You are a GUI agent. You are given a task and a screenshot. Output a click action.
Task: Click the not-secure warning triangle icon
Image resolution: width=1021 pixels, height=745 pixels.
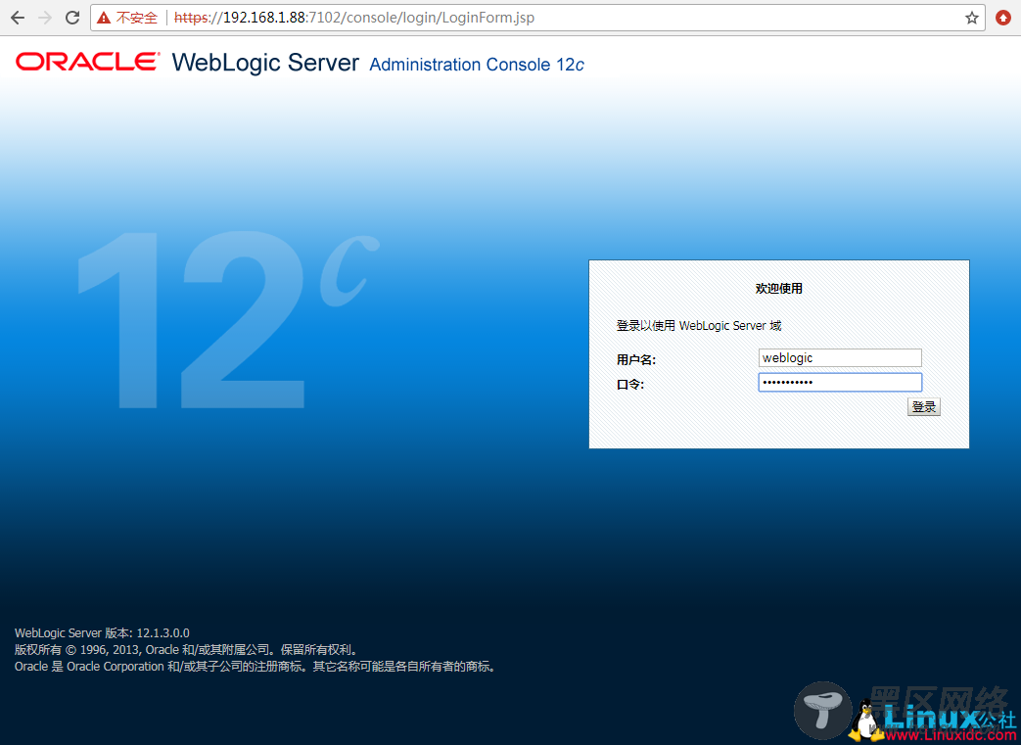(104, 19)
